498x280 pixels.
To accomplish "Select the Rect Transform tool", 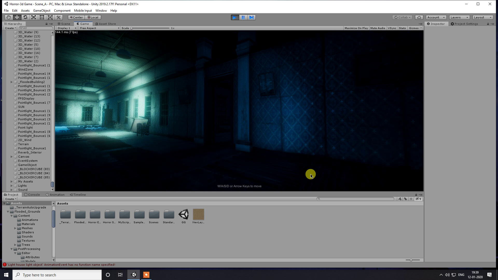I will (x=42, y=17).
